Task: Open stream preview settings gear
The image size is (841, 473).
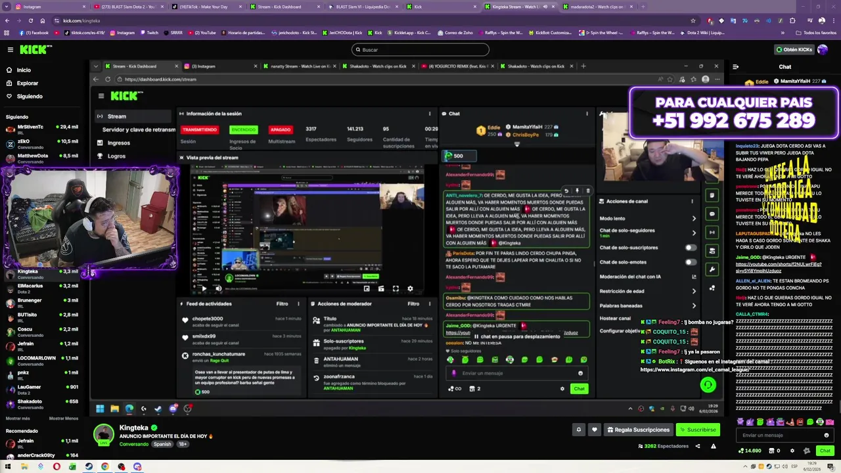Action: click(410, 288)
